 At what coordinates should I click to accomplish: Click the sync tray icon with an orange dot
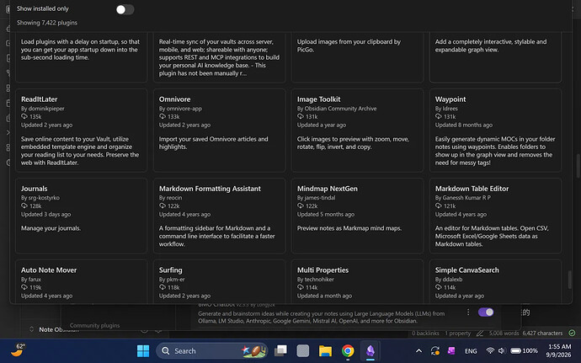tap(435, 350)
